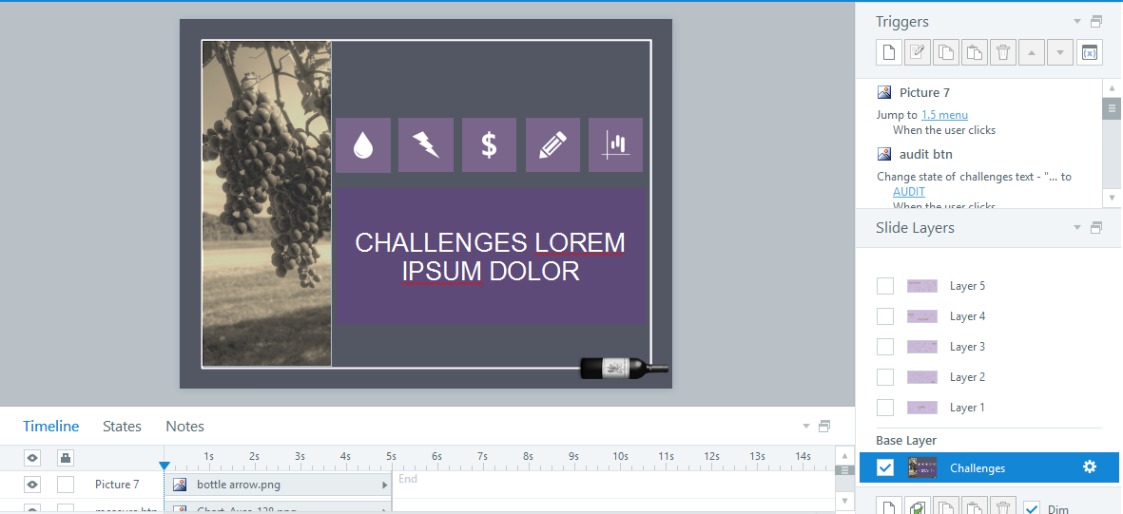Lock Picture 7 using its lock box
The width and height of the screenshot is (1123, 514).
[x=66, y=485]
